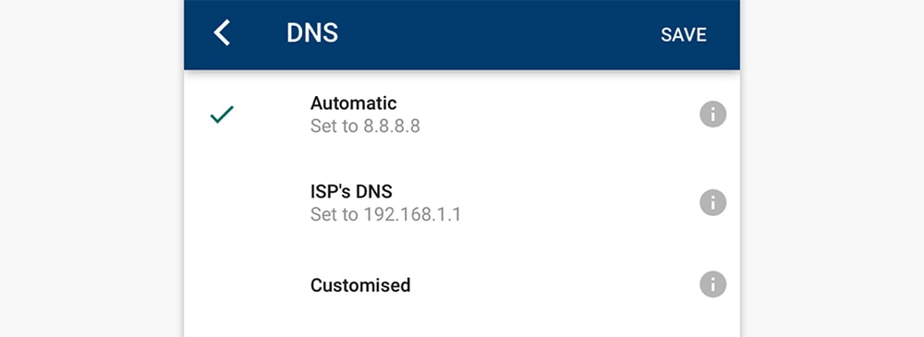Tap the 'Set to 8.8.8.8' subtitle
The image size is (924, 337).
(x=365, y=126)
